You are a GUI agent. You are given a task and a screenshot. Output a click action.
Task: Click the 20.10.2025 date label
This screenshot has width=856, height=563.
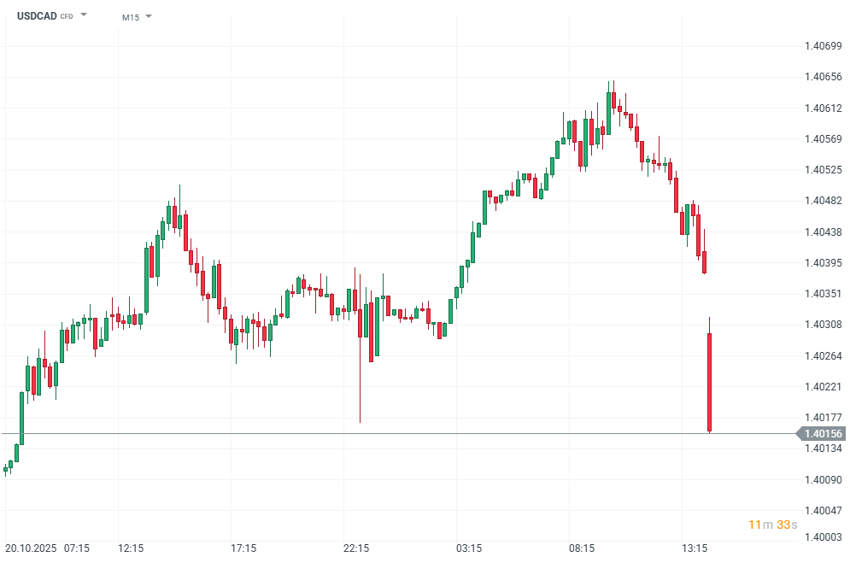pos(31,548)
